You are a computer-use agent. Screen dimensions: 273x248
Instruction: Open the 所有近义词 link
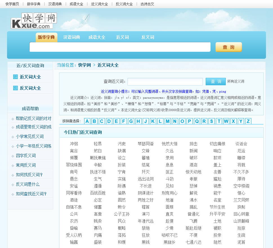click(x=236, y=82)
